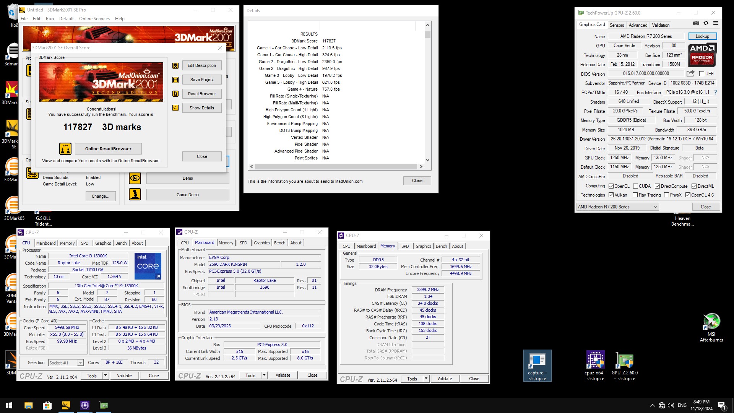Screen dimensions: 734x413
Task: Click Details horizontal scrollbar right arrow
Action: coord(421,167)
